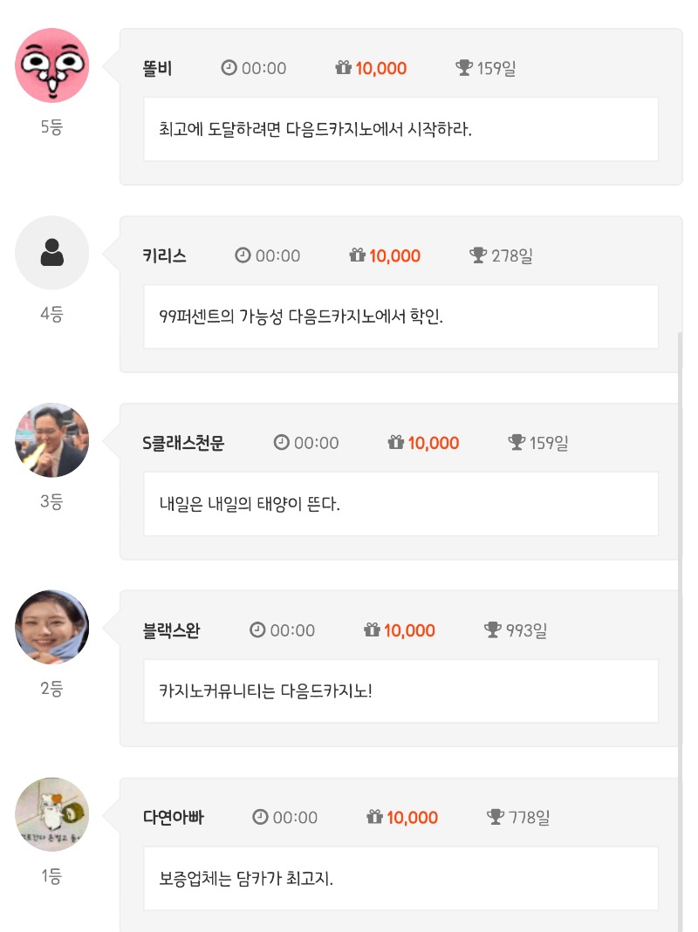This screenshot has width=698, height=932.
Task: Click the trophy icon beside 159일 in 똘비's row
Action: 464,68
